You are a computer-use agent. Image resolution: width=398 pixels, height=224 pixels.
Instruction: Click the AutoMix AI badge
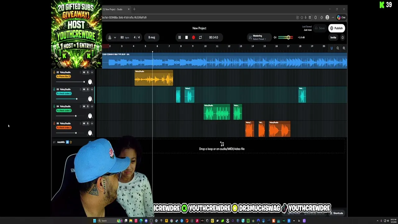(67, 142)
